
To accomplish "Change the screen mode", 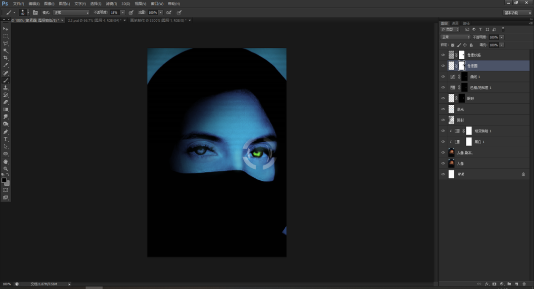I will (x=5, y=198).
